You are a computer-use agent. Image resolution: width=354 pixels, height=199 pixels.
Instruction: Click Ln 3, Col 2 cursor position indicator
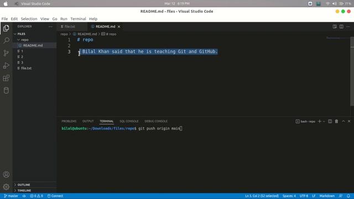(262, 196)
